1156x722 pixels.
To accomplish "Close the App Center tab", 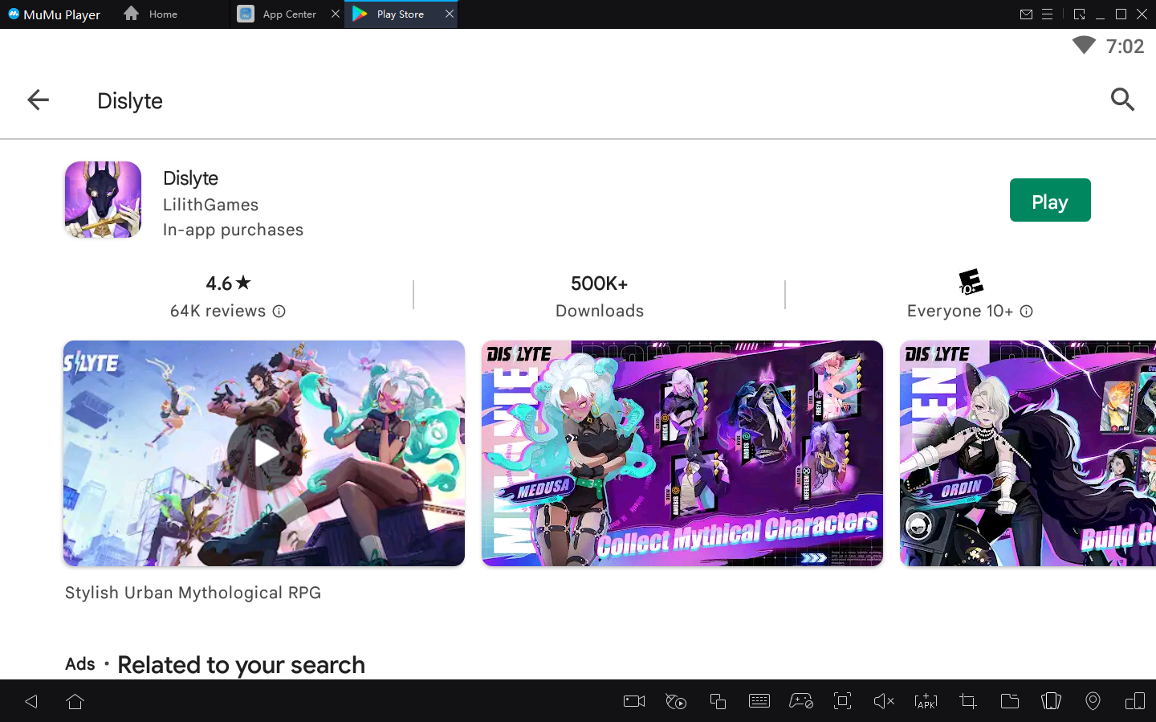I will pos(336,14).
